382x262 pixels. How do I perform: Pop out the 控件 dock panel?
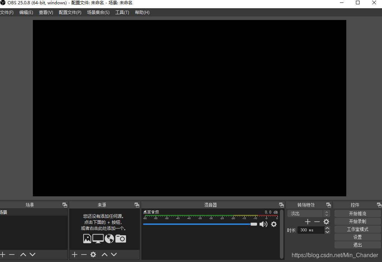379,205
